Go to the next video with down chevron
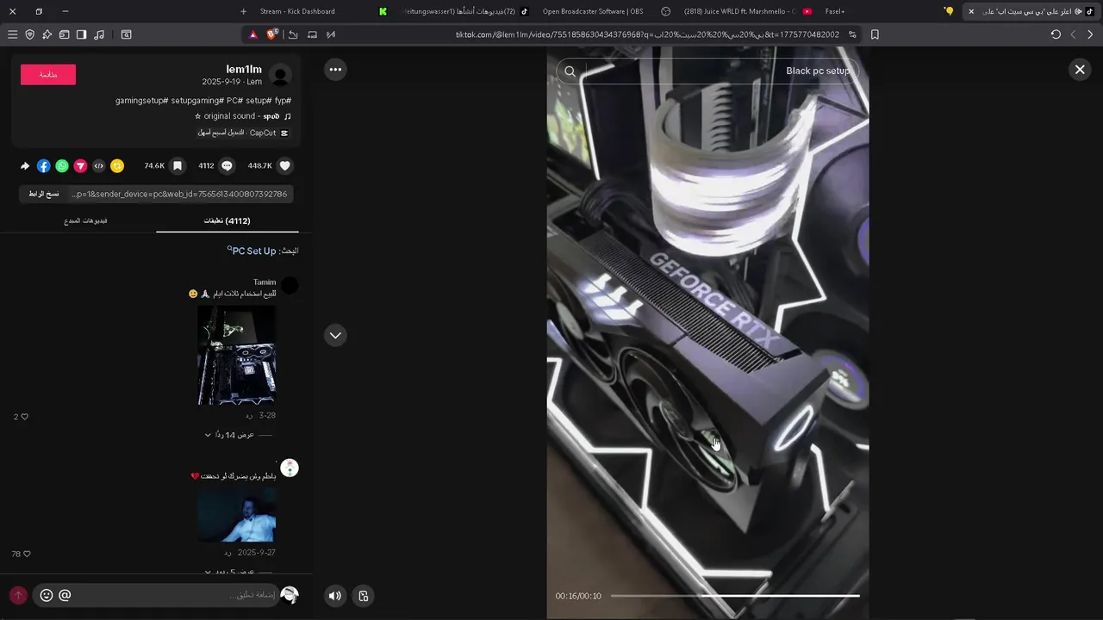The height and width of the screenshot is (620, 1103). click(x=335, y=335)
